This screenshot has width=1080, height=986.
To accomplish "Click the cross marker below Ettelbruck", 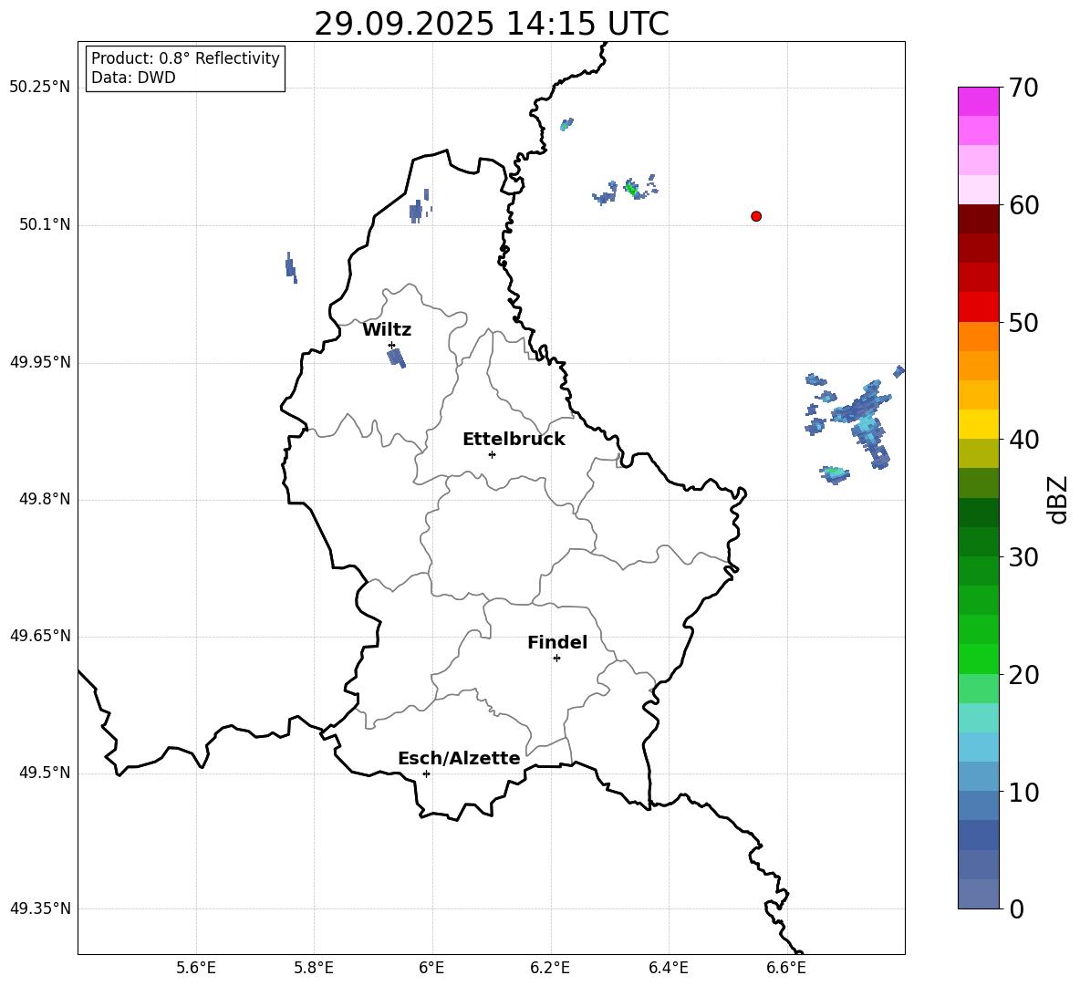I will click(x=492, y=454).
